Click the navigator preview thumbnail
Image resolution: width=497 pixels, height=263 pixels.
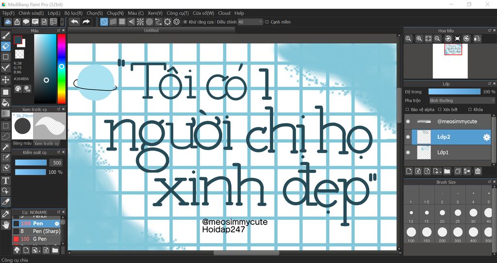click(x=450, y=61)
